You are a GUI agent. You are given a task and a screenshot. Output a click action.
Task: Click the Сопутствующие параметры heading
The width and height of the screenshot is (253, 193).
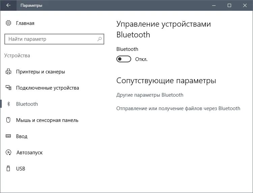tap(166, 81)
